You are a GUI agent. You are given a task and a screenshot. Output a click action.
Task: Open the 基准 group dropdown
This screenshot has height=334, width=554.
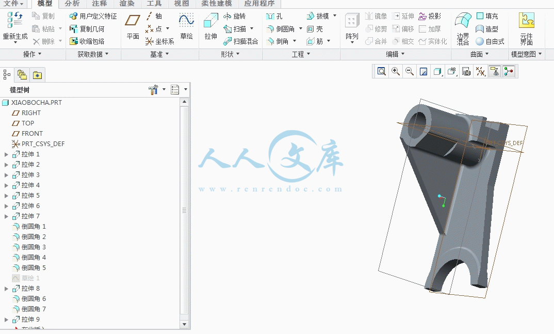[x=159, y=54]
